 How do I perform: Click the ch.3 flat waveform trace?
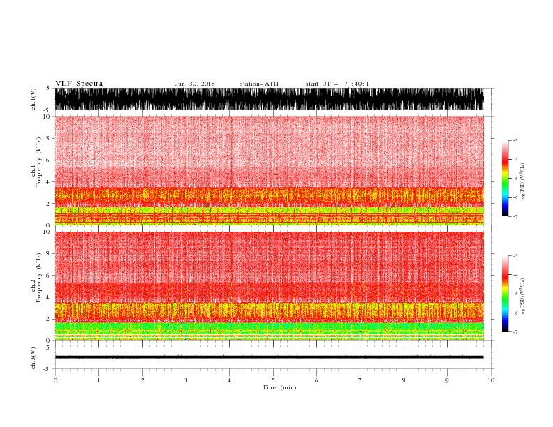[269, 357]
